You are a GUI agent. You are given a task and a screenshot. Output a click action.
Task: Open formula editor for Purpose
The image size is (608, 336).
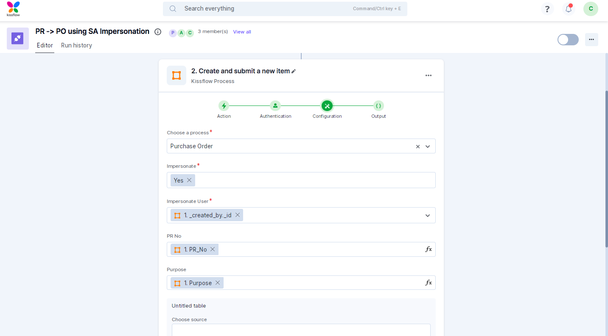pyautogui.click(x=429, y=283)
